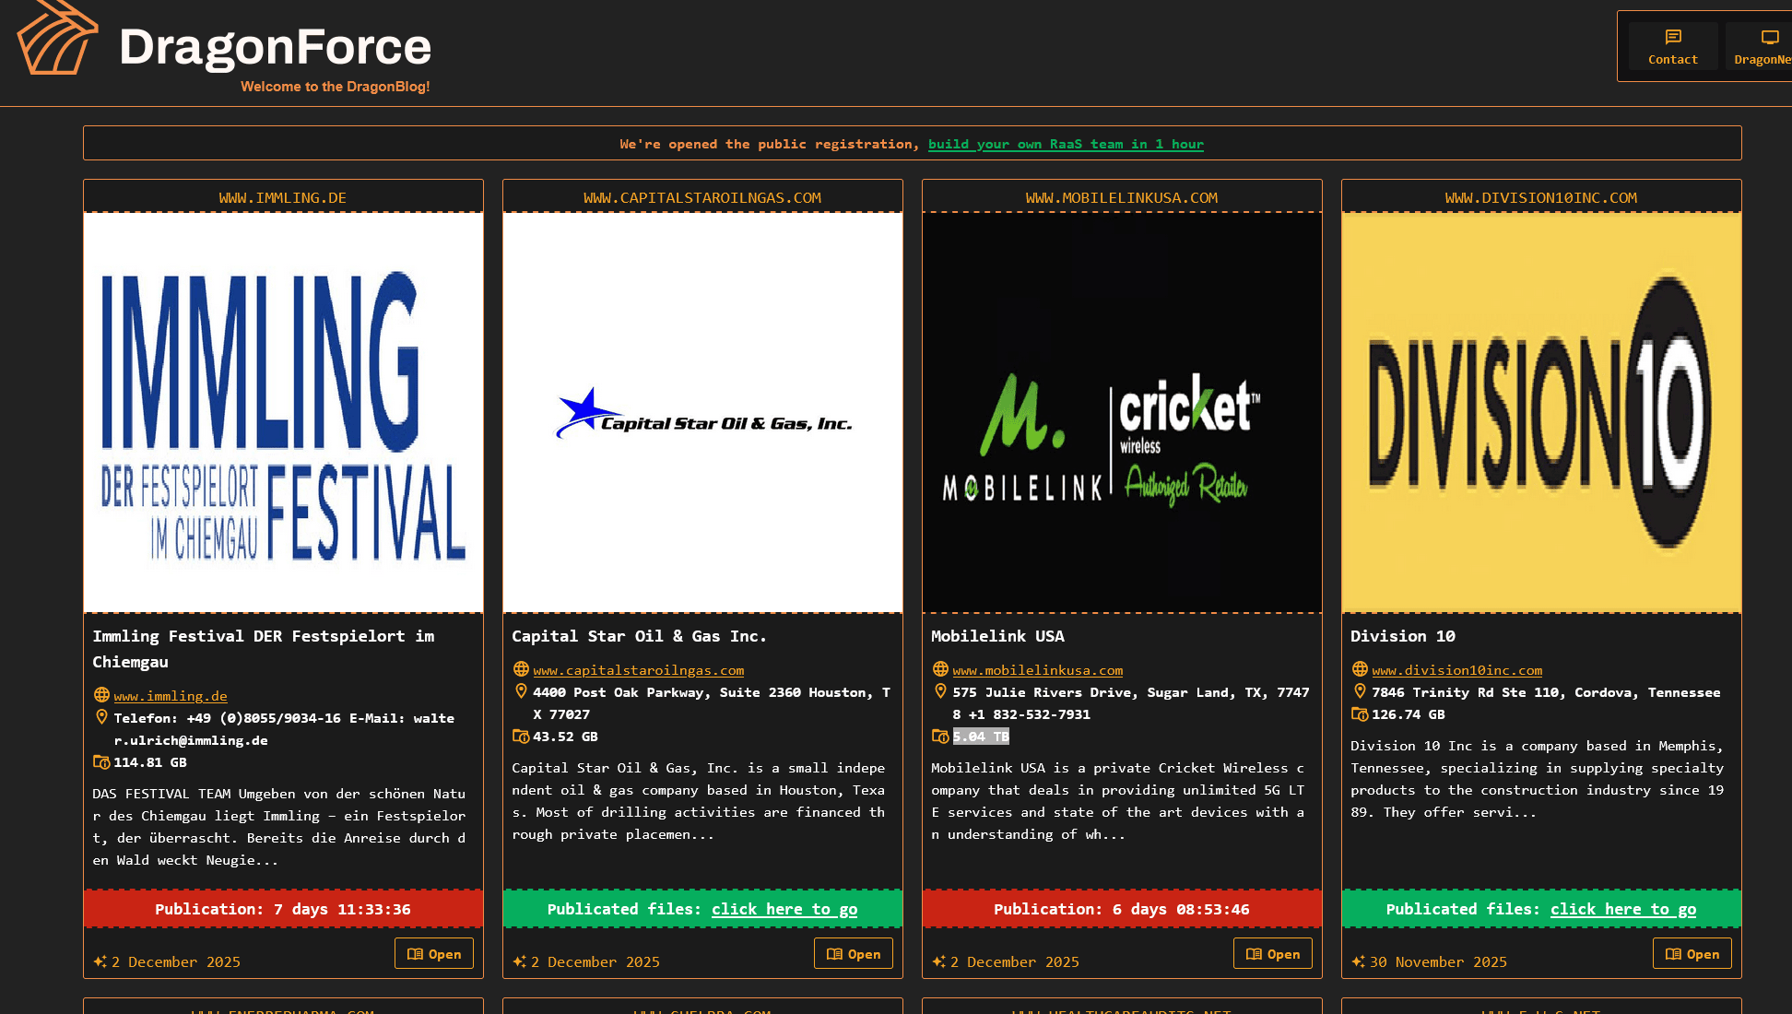Click the location pin icon on Mobilelink card

[x=940, y=691]
